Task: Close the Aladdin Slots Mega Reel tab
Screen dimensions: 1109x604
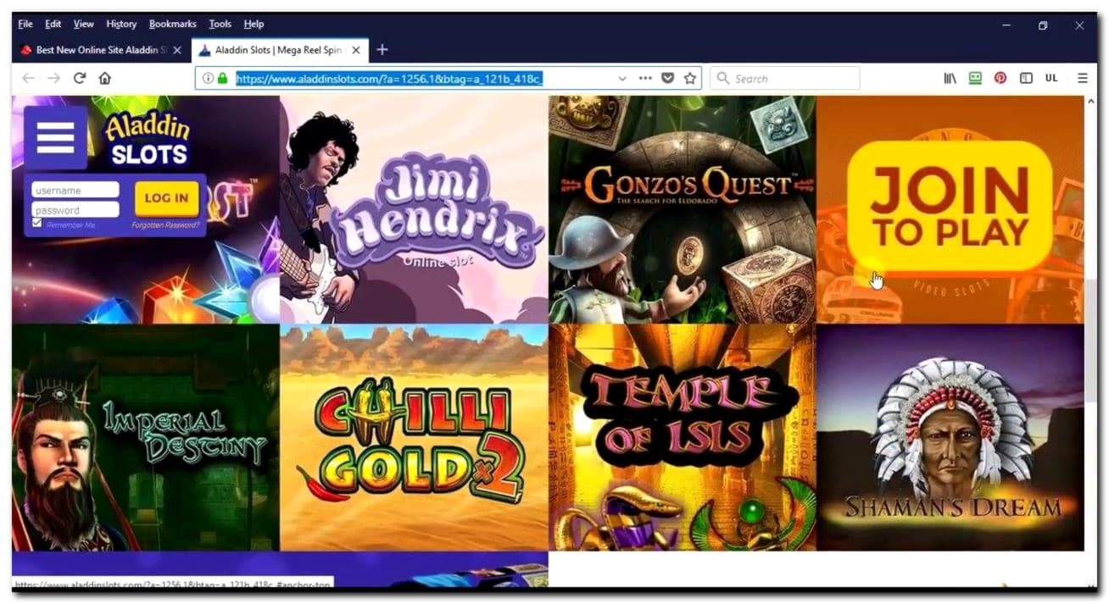Action: tap(356, 50)
